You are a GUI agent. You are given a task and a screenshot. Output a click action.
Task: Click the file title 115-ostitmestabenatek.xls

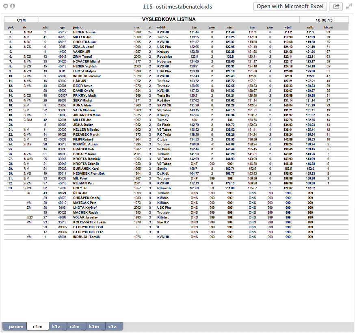(x=177, y=6)
